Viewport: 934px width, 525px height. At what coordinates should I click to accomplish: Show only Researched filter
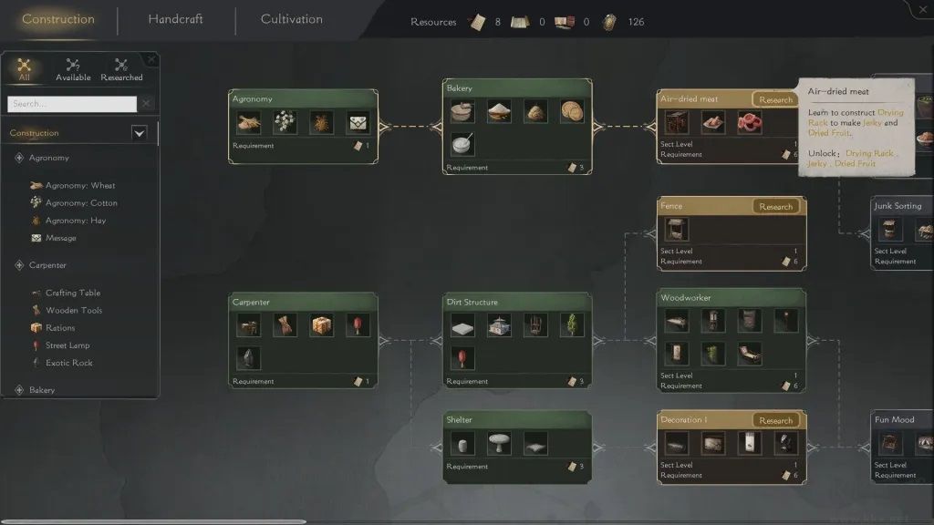point(121,69)
